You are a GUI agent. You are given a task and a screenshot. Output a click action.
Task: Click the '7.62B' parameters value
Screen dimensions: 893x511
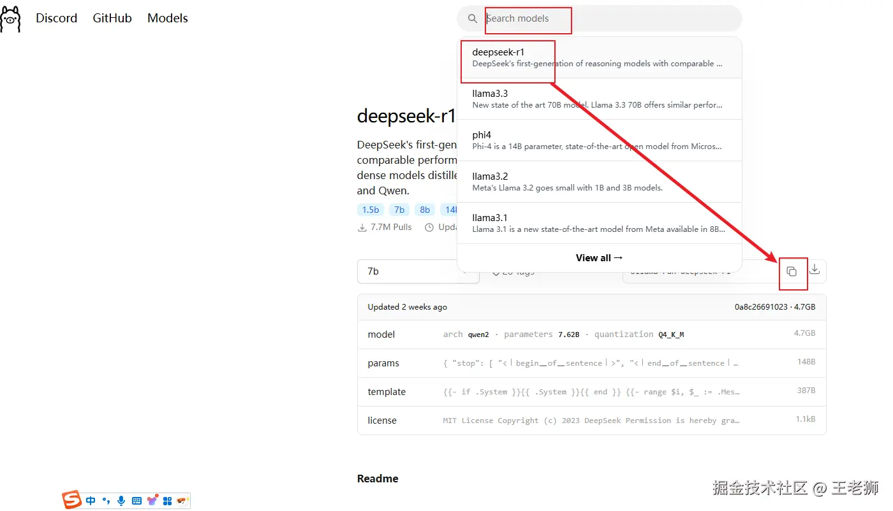[568, 335]
